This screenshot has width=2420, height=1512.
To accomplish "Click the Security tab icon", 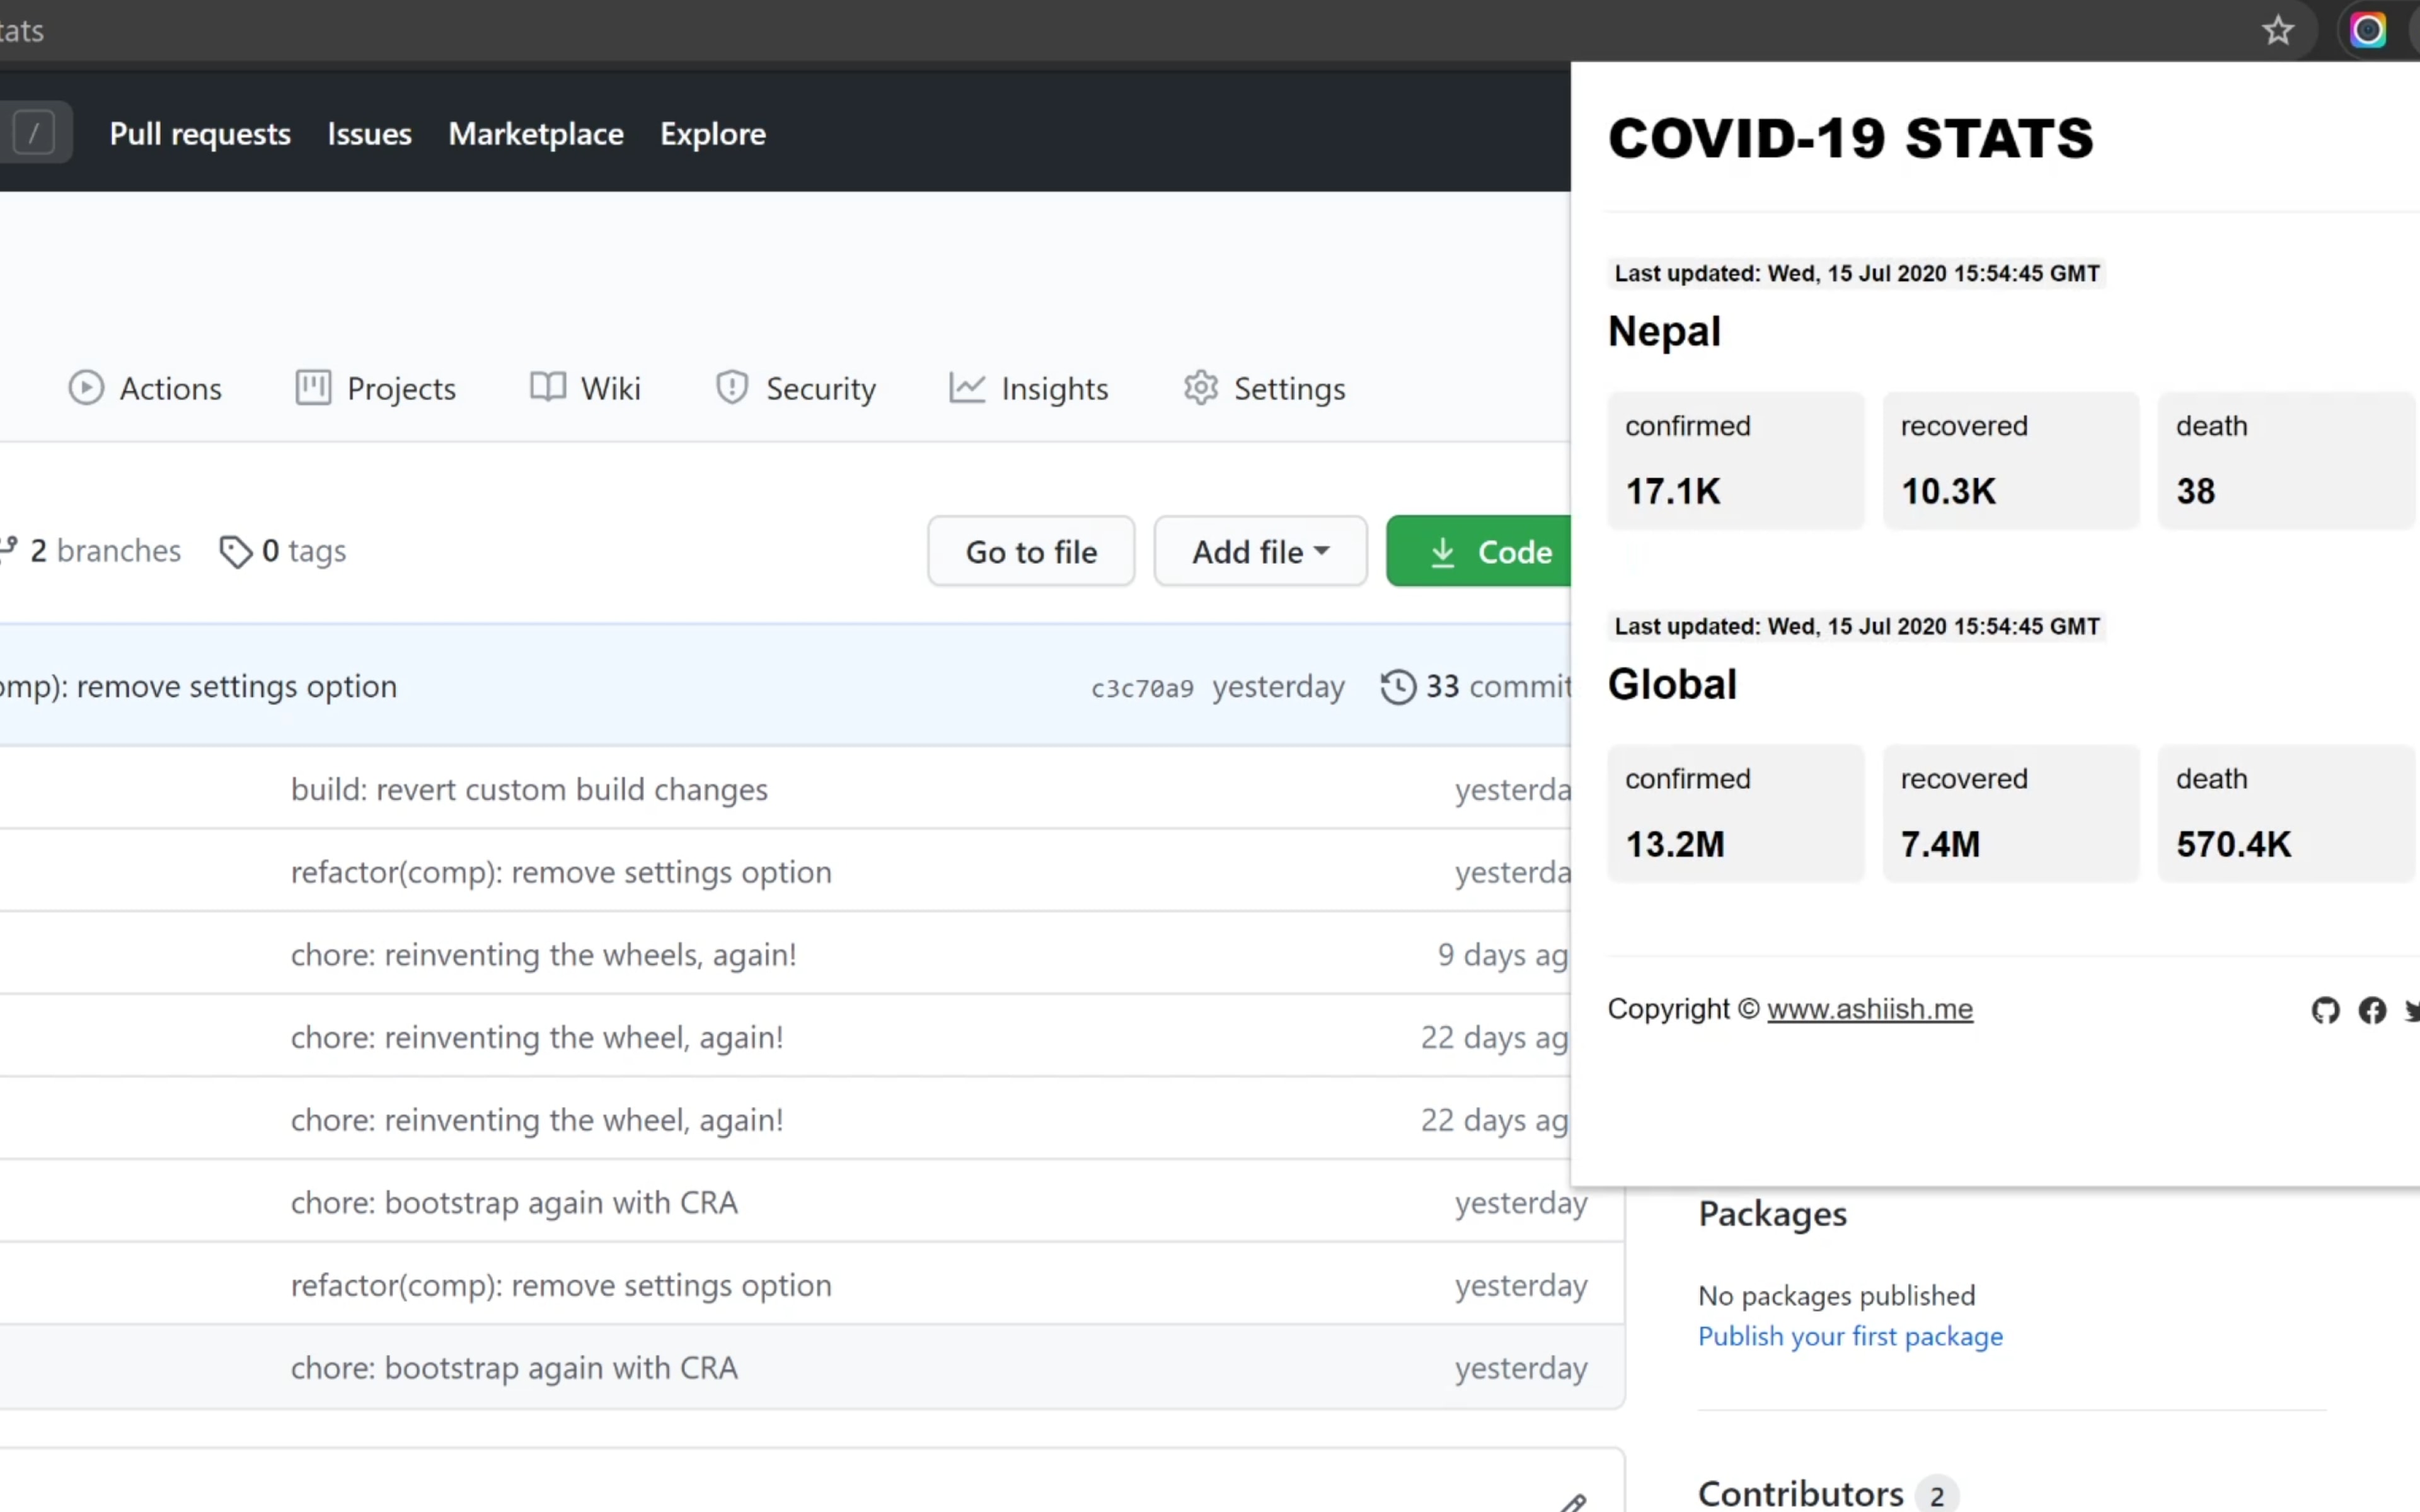I will [730, 387].
